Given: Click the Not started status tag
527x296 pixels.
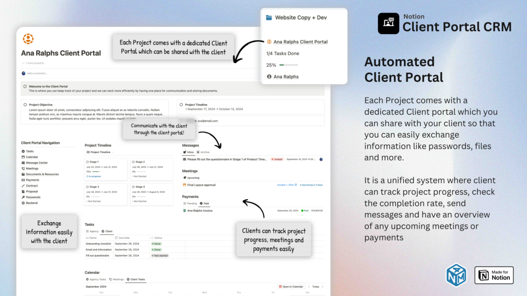Looking at the screenshot, I should click(x=159, y=256).
